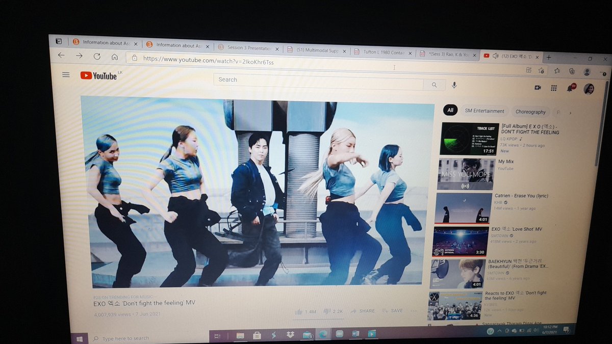Add this page to browser favorites
The width and height of the screenshot is (612, 344).
(541, 70)
